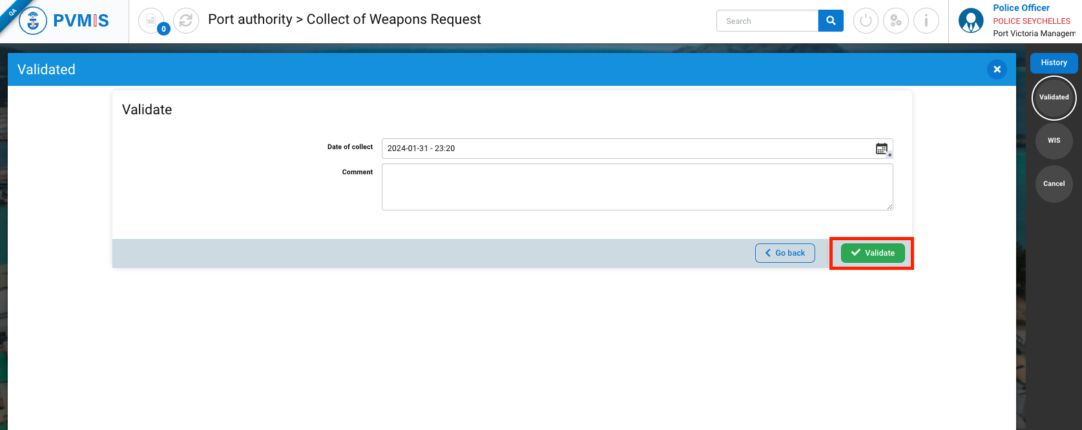Click the blue magnifier search button
Image resolution: width=1082 pixels, height=430 pixels.
point(831,21)
